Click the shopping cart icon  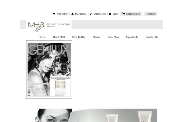(124, 14)
